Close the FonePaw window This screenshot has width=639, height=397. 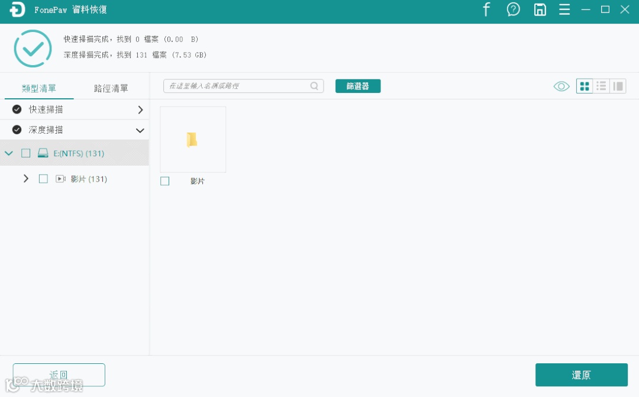coord(625,9)
